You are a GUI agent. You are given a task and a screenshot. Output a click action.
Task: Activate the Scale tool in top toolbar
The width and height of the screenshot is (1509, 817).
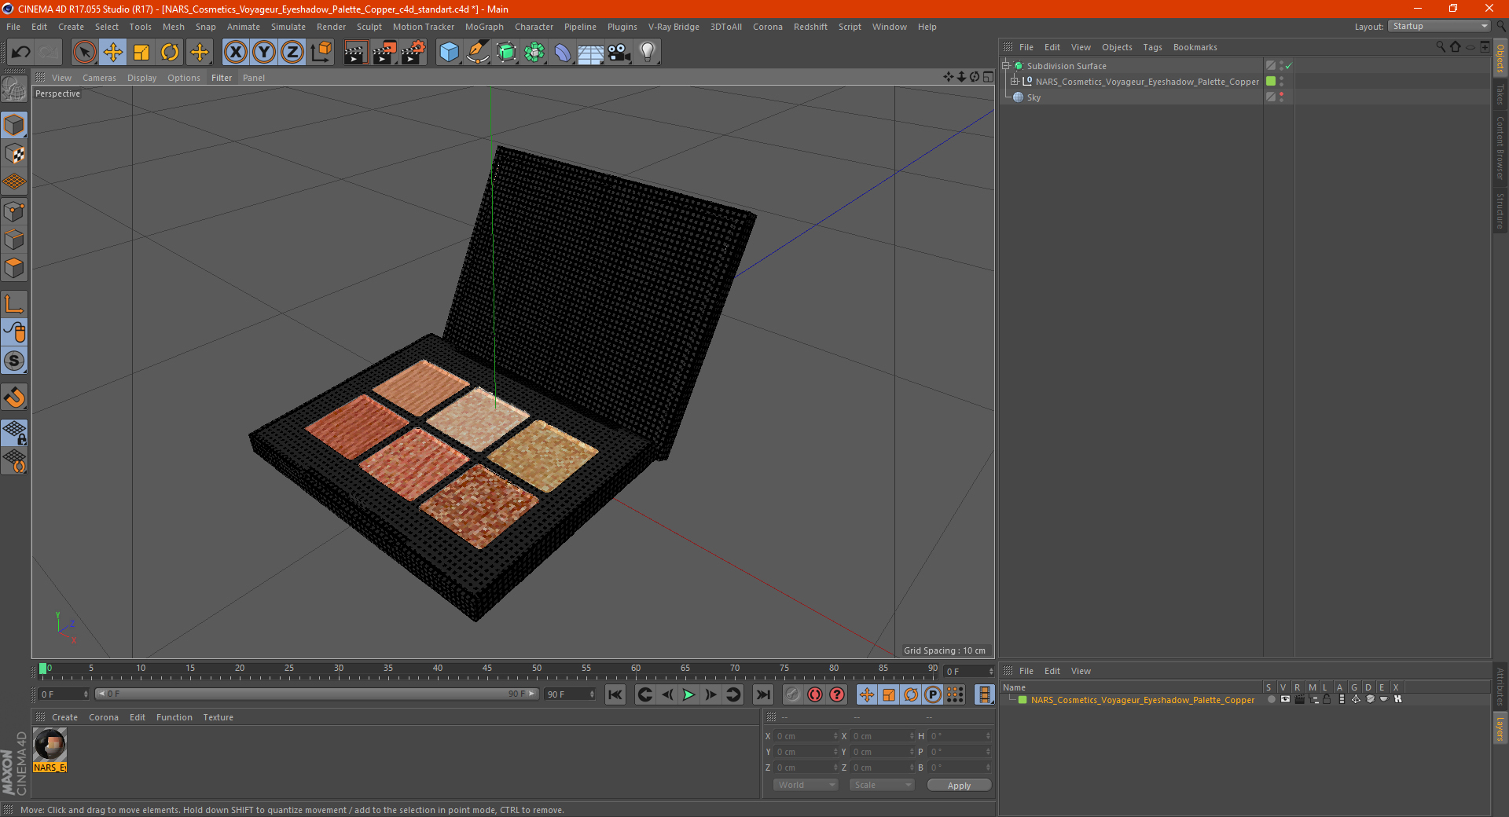click(x=141, y=53)
